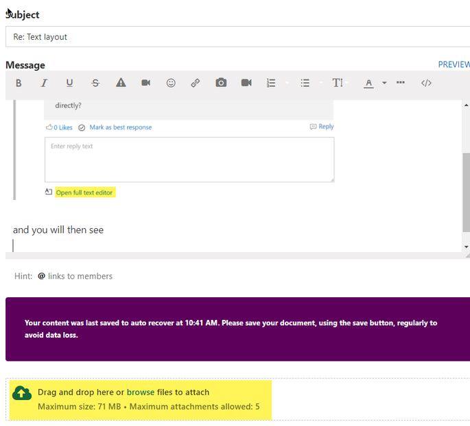Viewport: 470px width, 426px height.
Task: Click the speech bubble reply icon
Action: pos(313,127)
